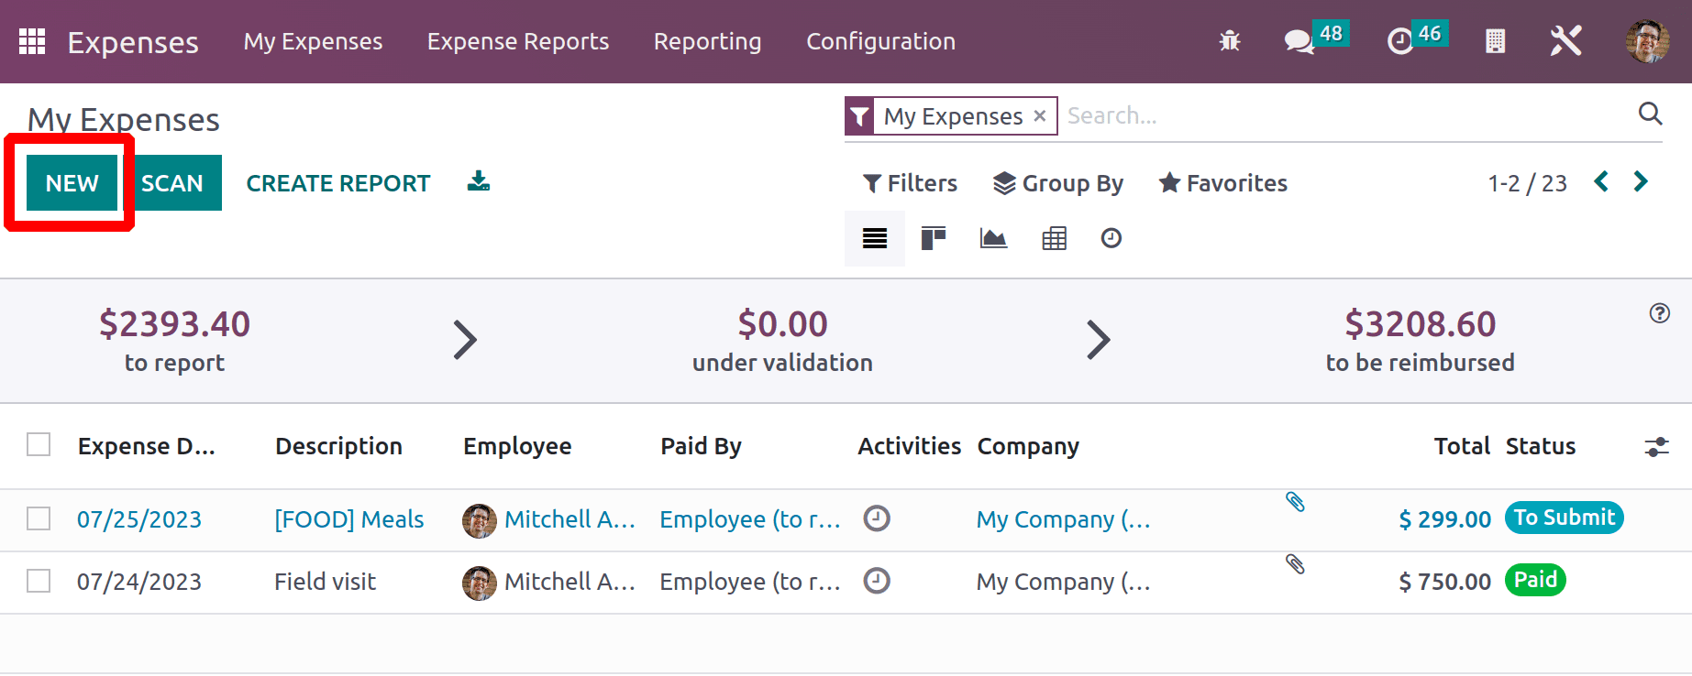Sort by Company column header

[x=1028, y=446]
